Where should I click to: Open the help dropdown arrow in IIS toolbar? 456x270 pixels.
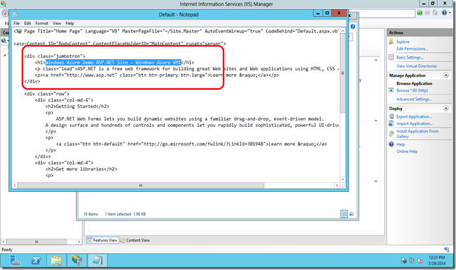[449, 13]
